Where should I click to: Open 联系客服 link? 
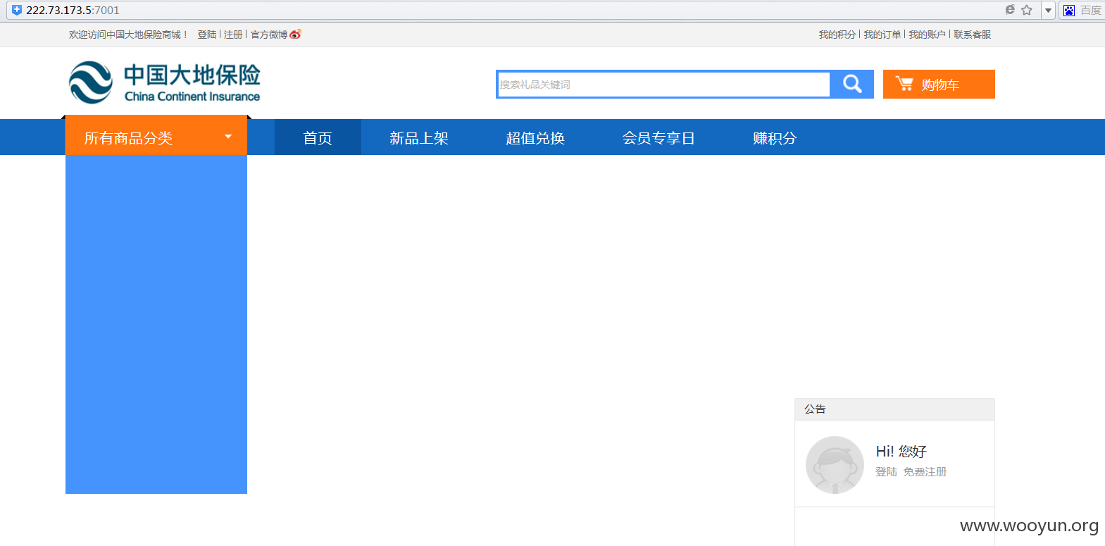click(973, 35)
